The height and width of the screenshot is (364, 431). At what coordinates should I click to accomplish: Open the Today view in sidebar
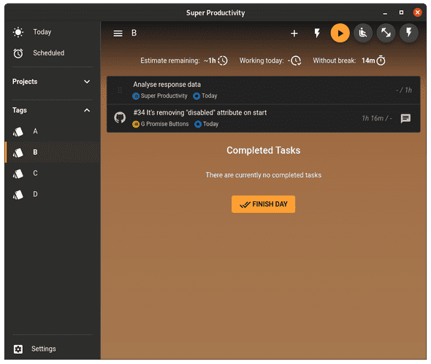(x=52, y=32)
